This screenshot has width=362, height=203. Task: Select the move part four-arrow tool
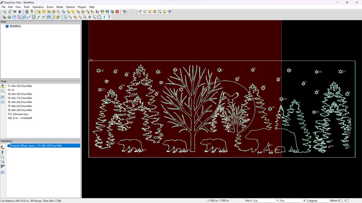click(x=90, y=17)
